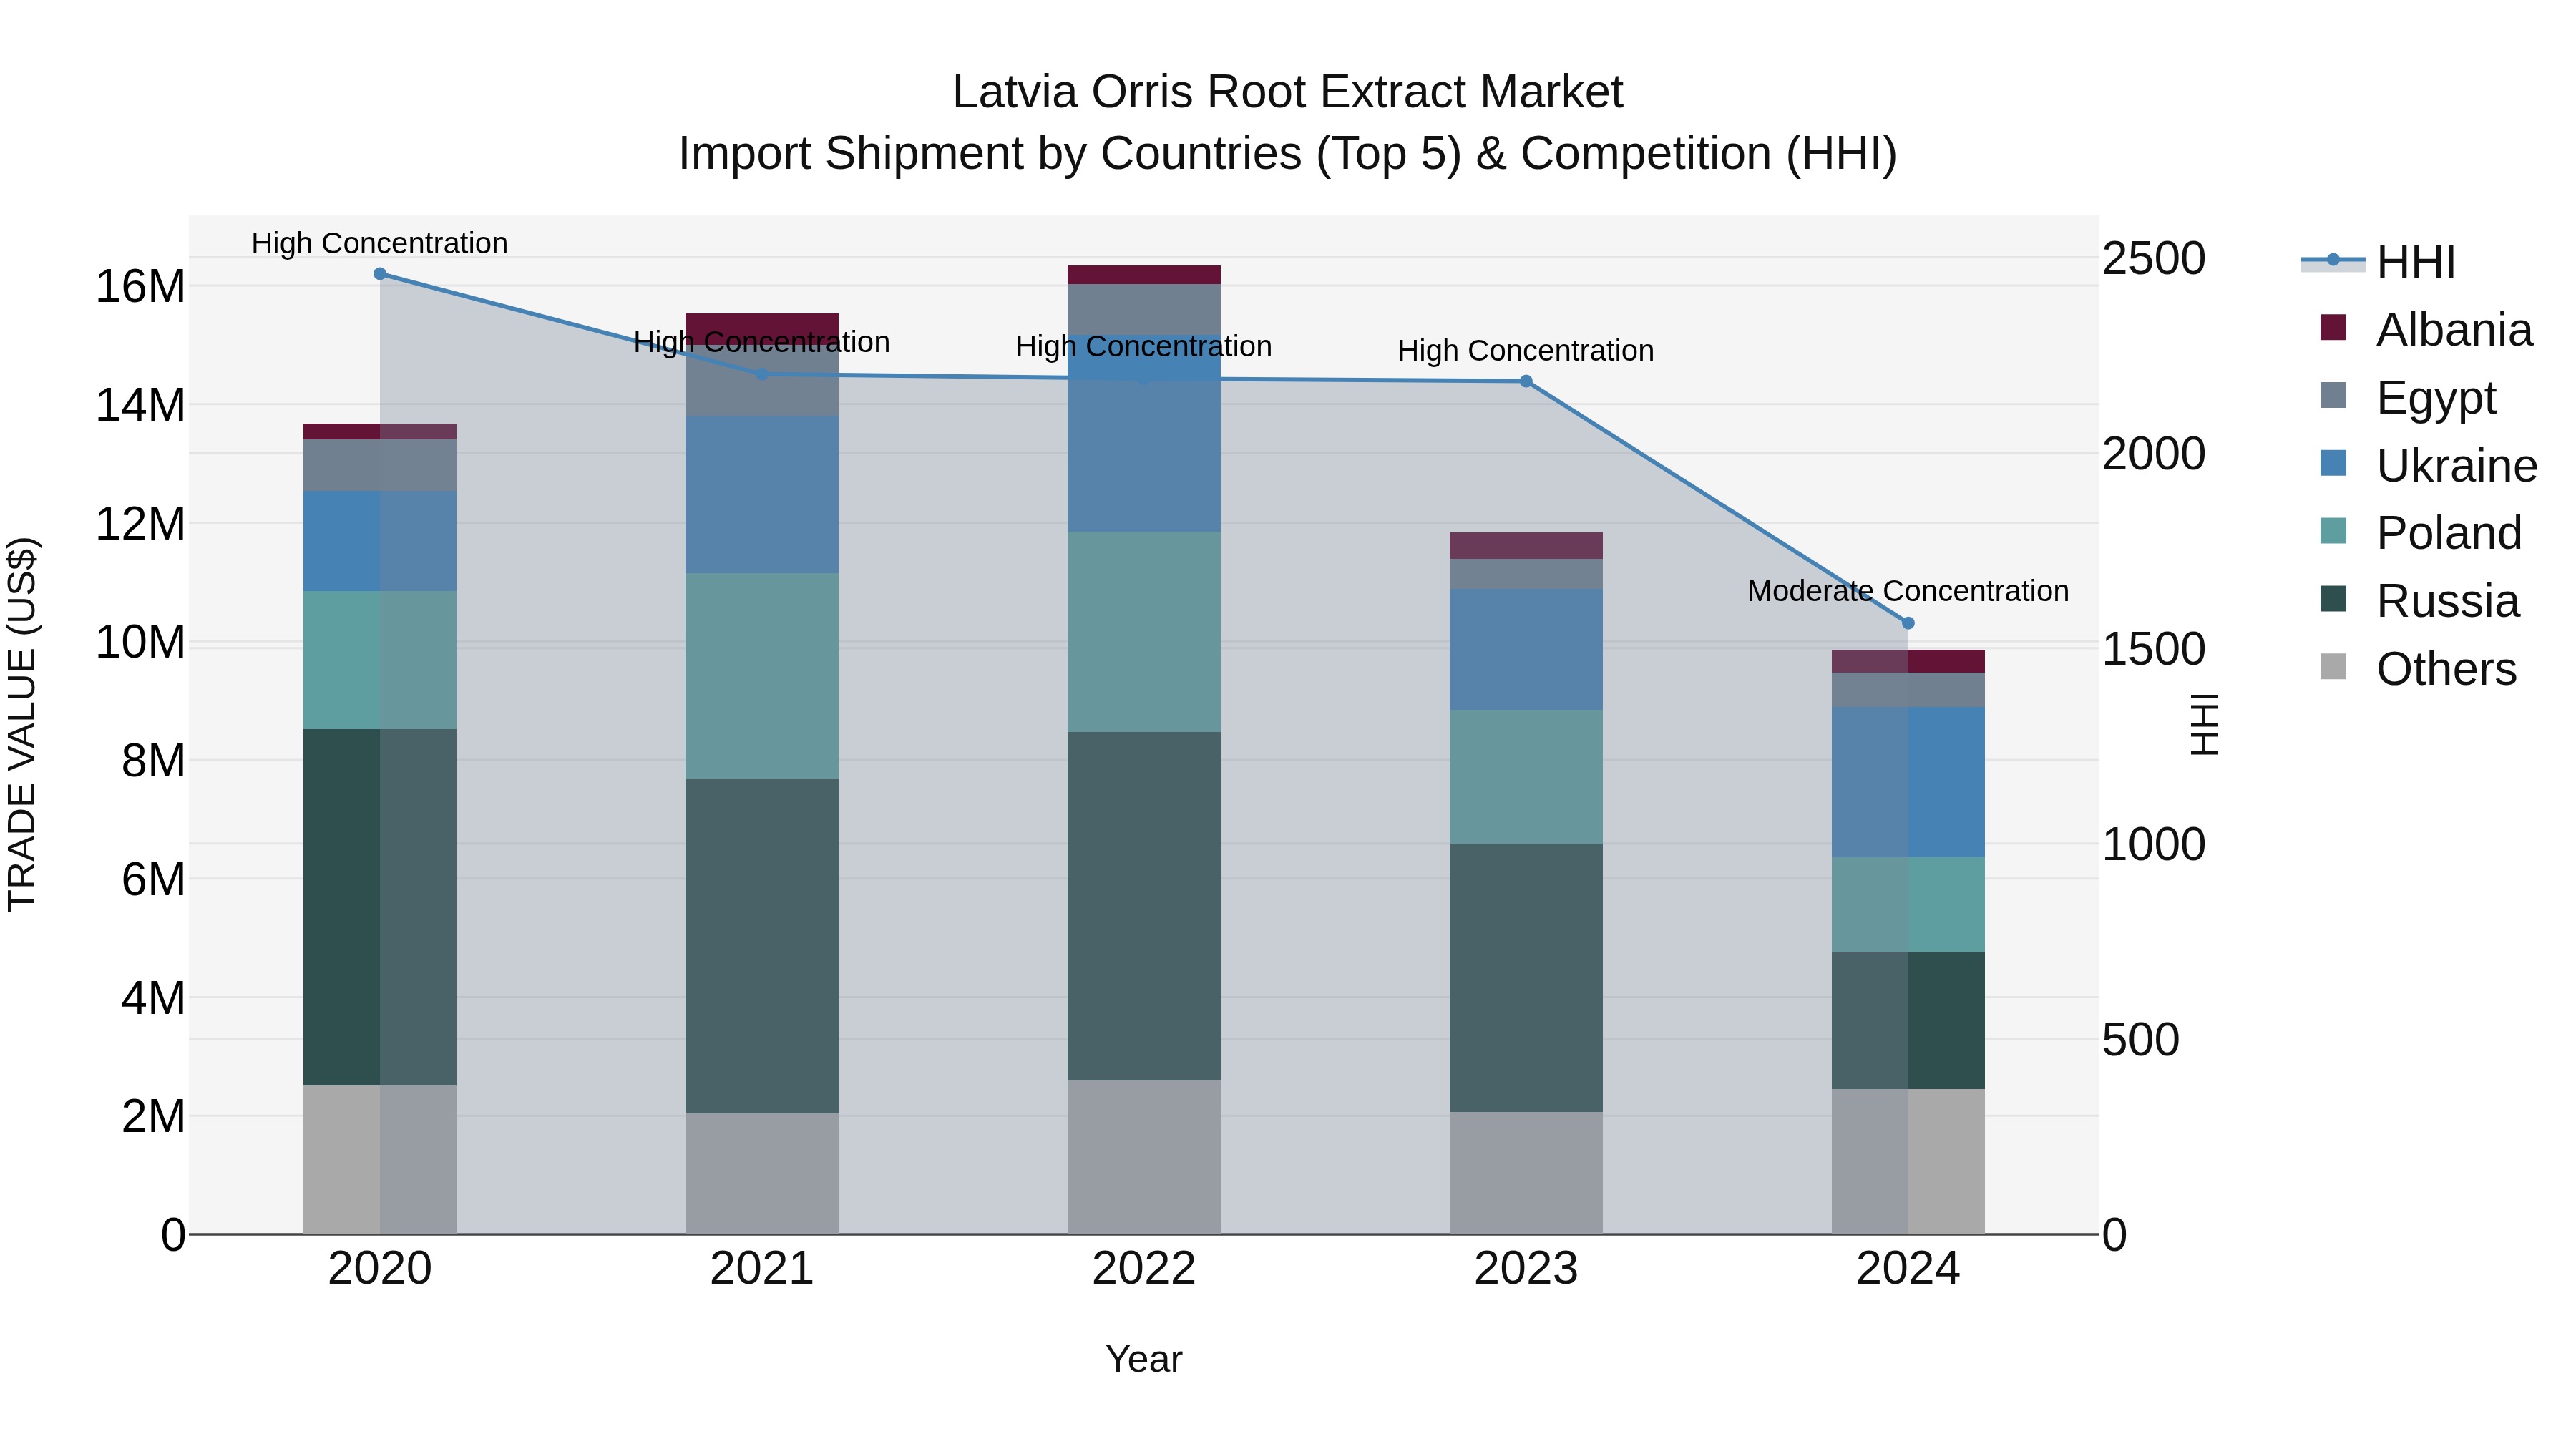Screen dimensions: 2576x1449
Task: Click the chart title 'Latvia Orris Root Extract Market'
Action: click(1287, 92)
